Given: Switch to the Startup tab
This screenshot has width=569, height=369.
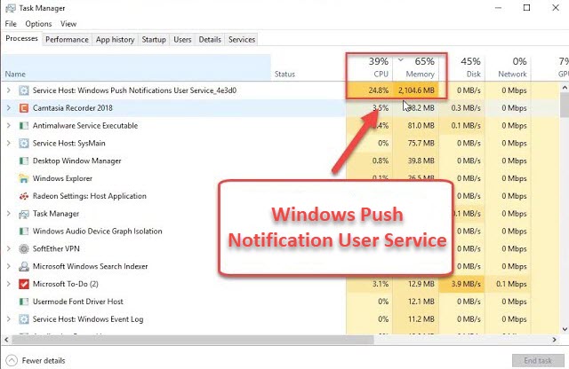Looking at the screenshot, I should [154, 39].
